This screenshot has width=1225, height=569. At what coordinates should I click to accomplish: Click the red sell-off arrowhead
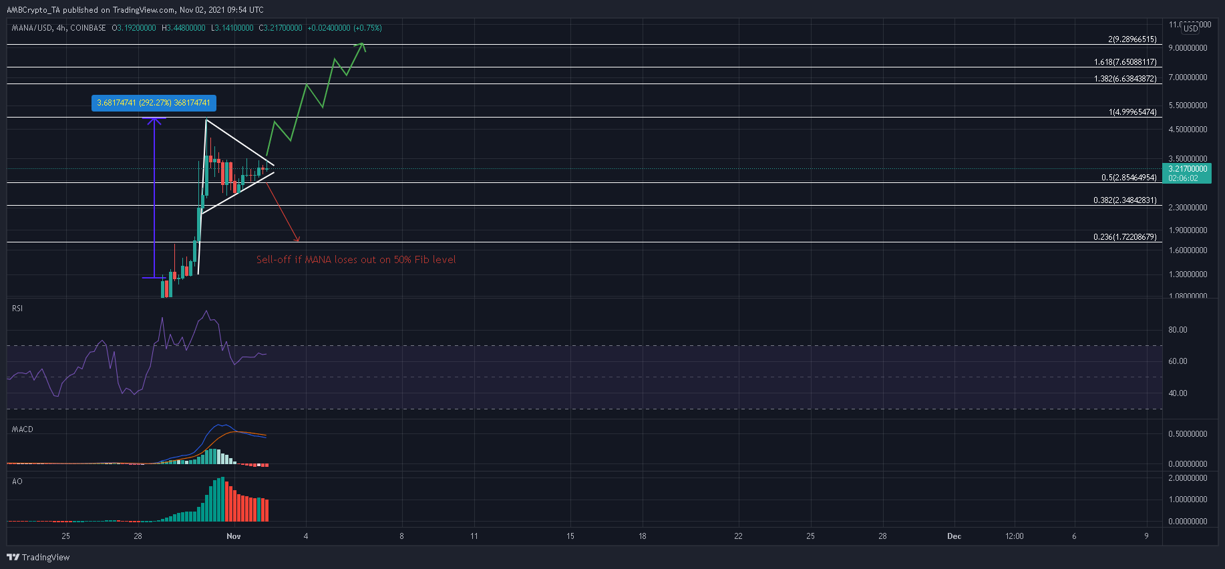point(298,240)
